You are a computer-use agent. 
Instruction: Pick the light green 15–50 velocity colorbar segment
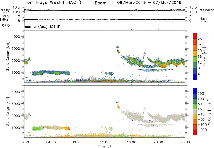point(195,106)
